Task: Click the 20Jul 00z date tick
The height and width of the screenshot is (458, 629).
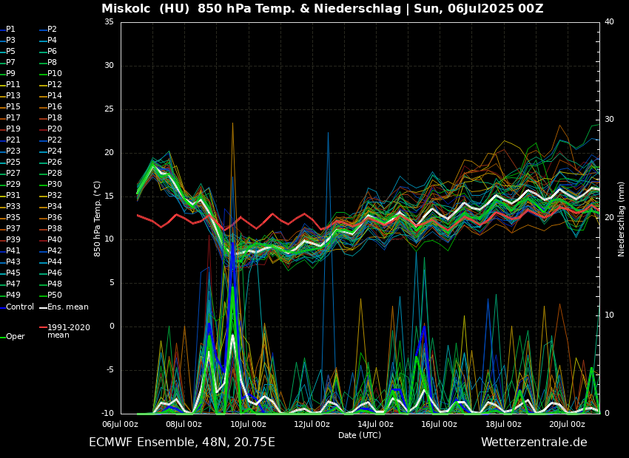Action: (x=567, y=424)
